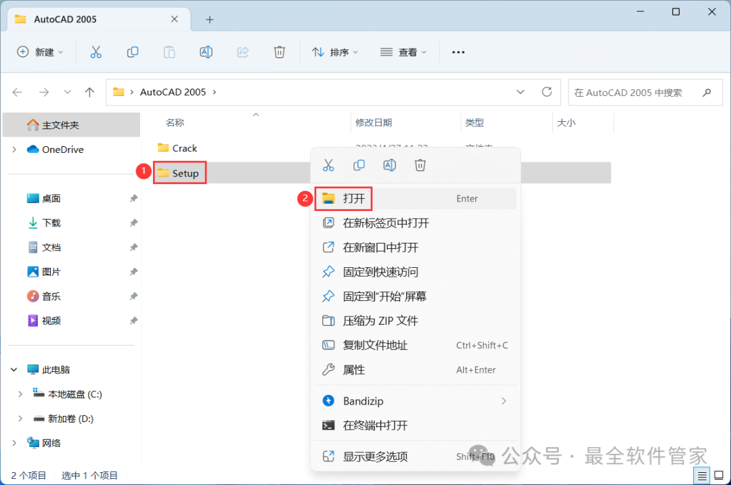731x485 pixels.
Task: Collapse the 此电脑 tree node
Action: 14,370
